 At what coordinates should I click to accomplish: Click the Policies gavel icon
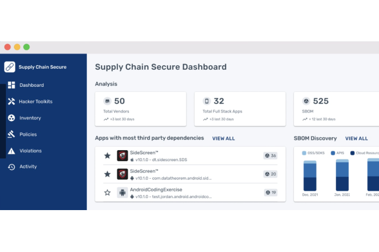point(11,134)
